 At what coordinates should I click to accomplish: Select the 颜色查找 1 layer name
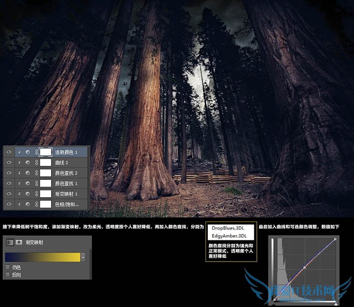pos(66,183)
